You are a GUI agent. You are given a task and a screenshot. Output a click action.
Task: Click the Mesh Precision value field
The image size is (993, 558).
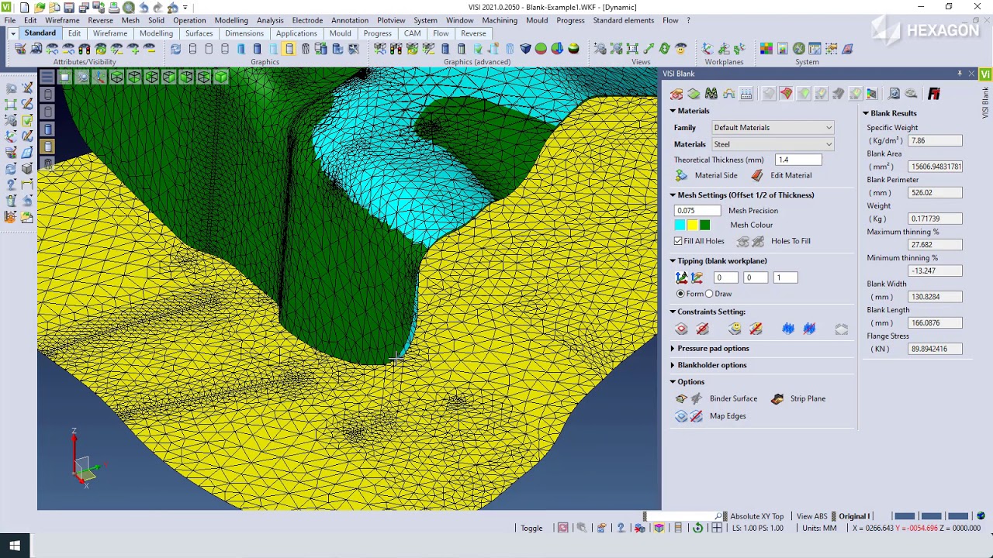pyautogui.click(x=698, y=211)
